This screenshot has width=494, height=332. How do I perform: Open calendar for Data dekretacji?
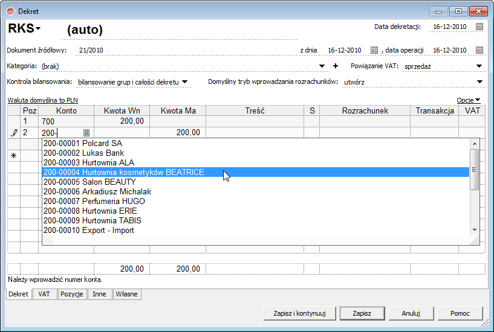479,27
